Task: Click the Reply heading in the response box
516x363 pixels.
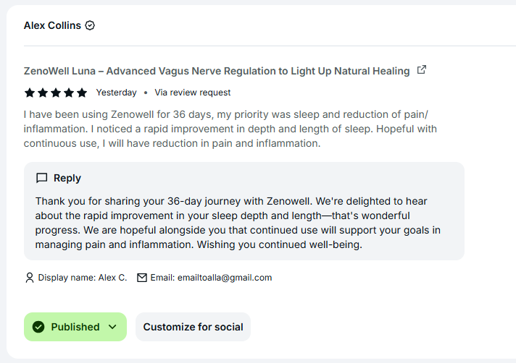Action: tap(67, 178)
